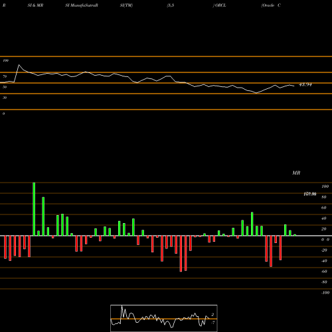The width and height of the screenshot is (332, 332).
Task: Click the MR label above the histogram
Action: (x=296, y=173)
